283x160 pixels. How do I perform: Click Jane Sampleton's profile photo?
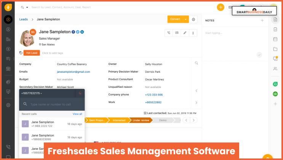coord(27,38)
